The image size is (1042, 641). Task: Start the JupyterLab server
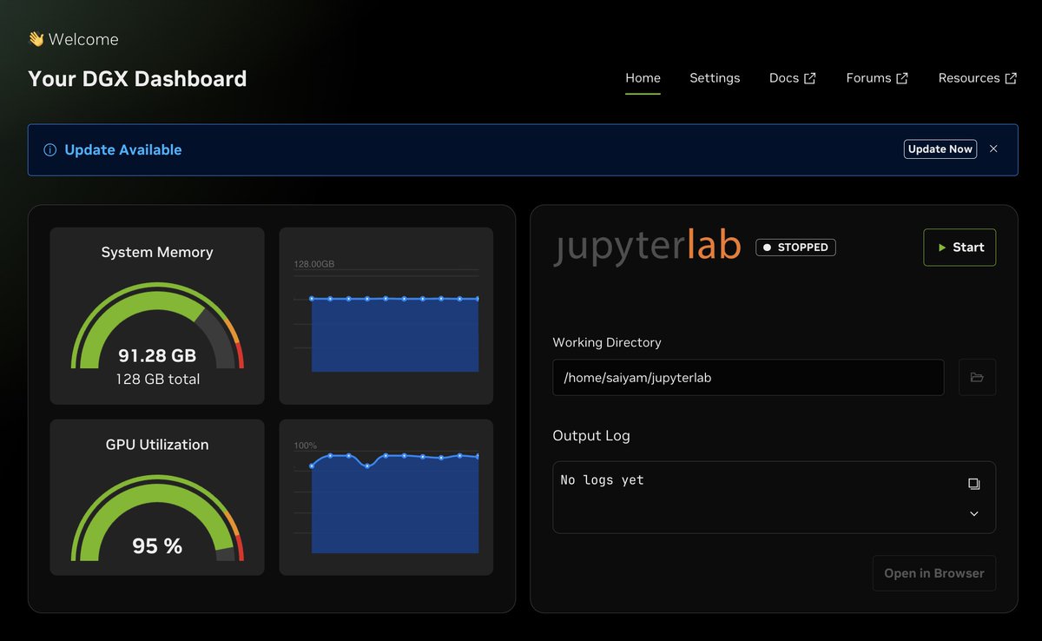(960, 248)
